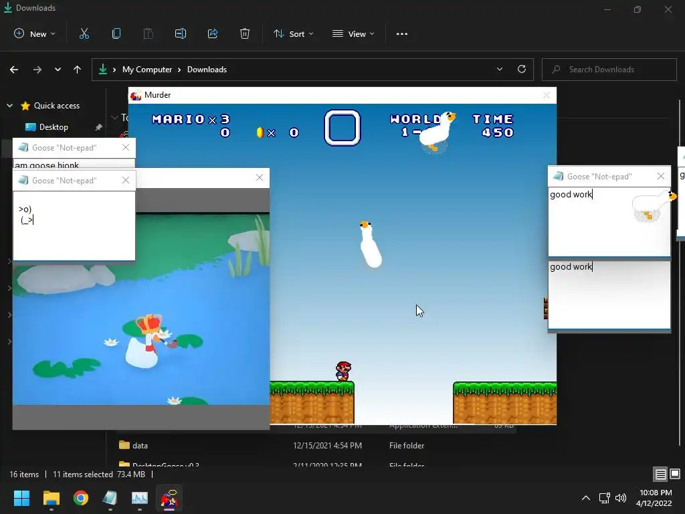Close the Not-epad with goose ASCII art

click(126, 180)
